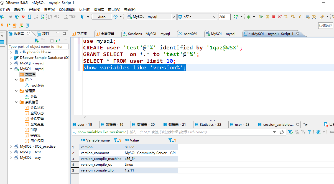Toggle the Auto commit mode button
334x184 pixels.
point(102,17)
